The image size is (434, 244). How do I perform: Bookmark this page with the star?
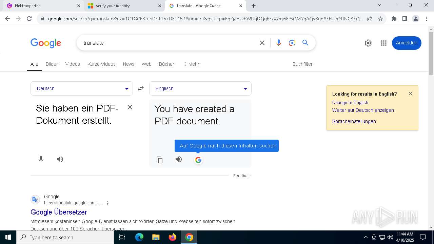(380, 19)
